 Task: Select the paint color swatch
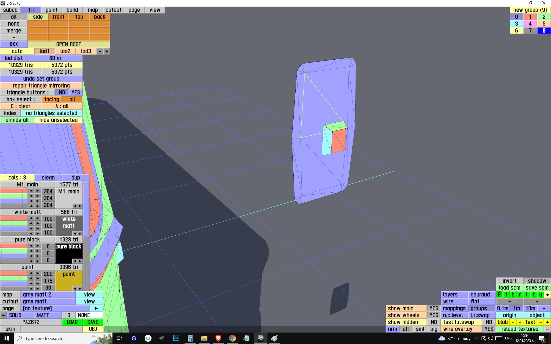point(69,279)
